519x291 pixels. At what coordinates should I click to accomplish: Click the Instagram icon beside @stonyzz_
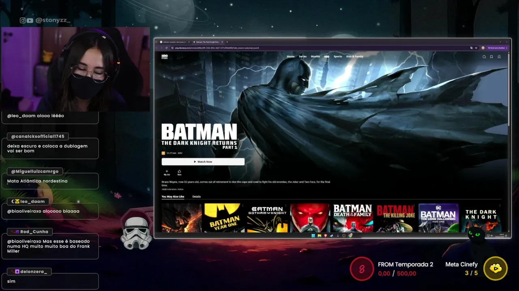(x=23, y=20)
